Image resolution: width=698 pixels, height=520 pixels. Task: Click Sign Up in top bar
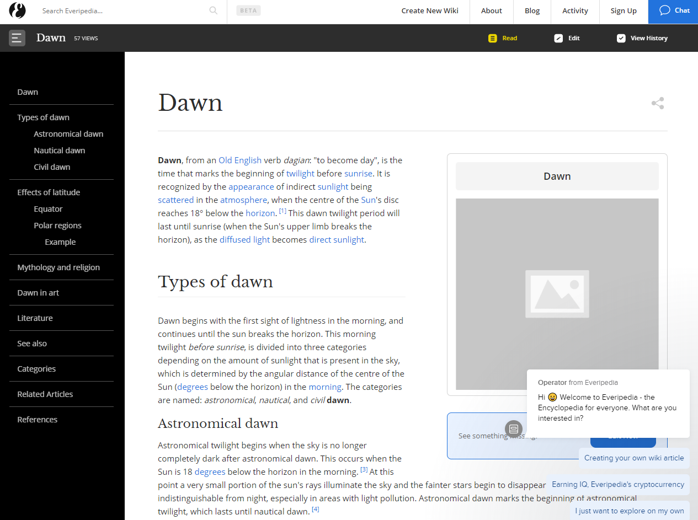[x=624, y=10]
